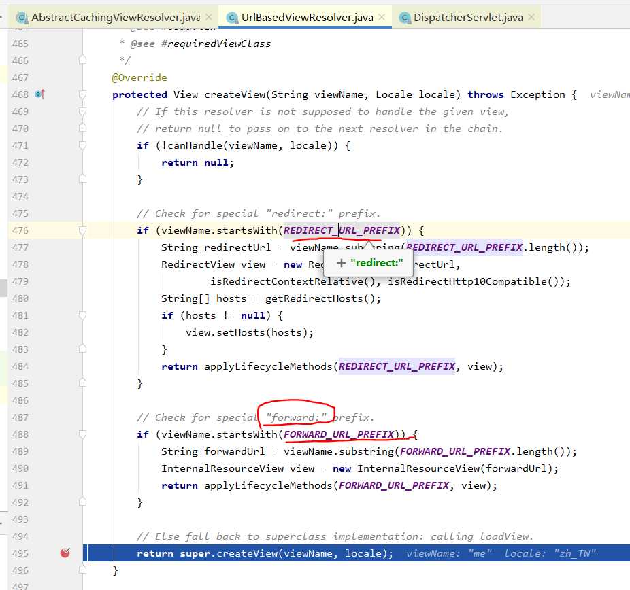Viewport: 630px width, 590px height.
Task: Click view.setHosts on line 482
Action: coord(225,332)
